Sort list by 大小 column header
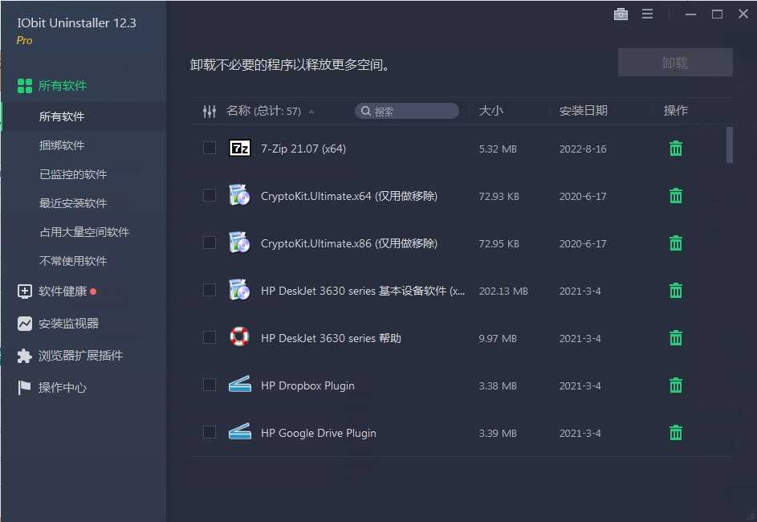 pyautogui.click(x=491, y=111)
